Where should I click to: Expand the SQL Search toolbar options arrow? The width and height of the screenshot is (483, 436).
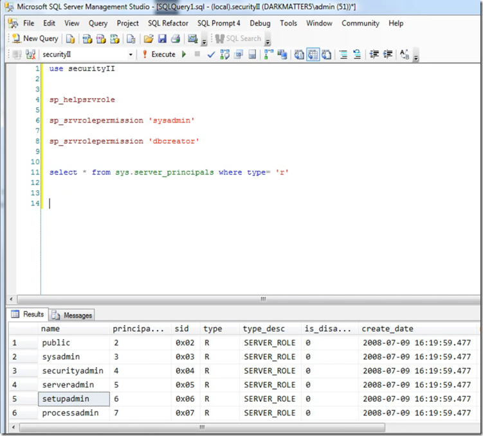(x=268, y=41)
